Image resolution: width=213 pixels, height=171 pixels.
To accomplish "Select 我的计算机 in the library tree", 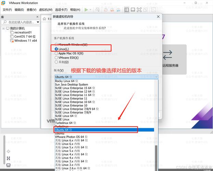I will pos(17,28).
